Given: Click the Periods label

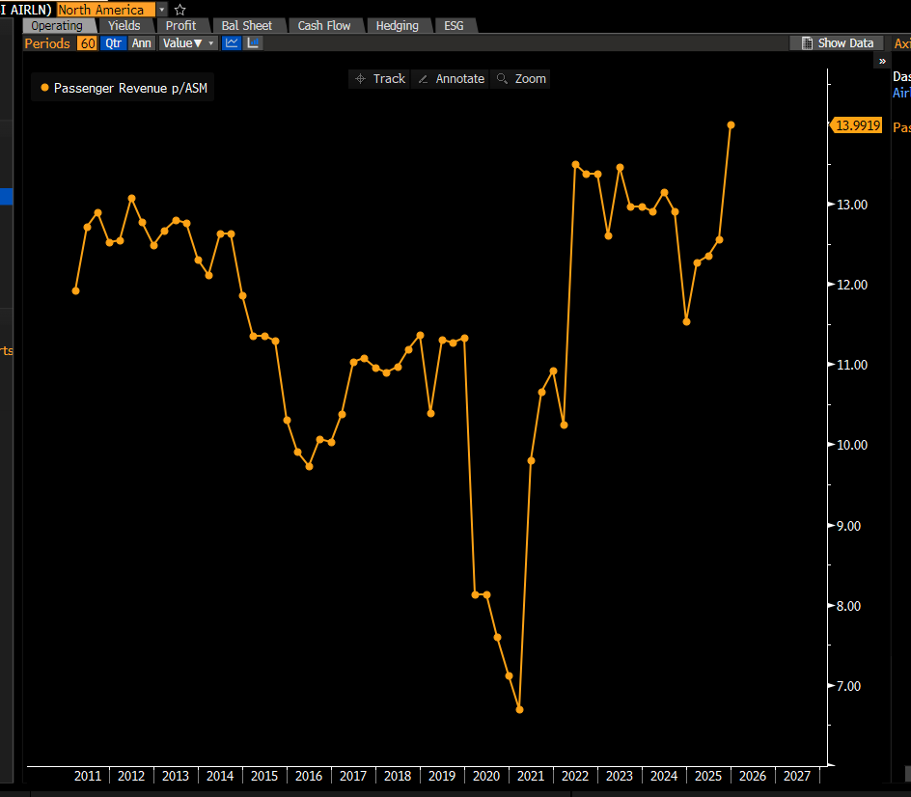Looking at the screenshot, I should (x=47, y=43).
